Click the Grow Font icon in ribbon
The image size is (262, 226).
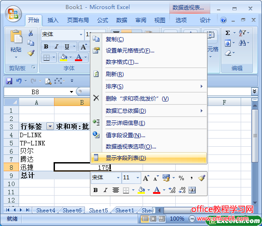[x=84, y=47]
